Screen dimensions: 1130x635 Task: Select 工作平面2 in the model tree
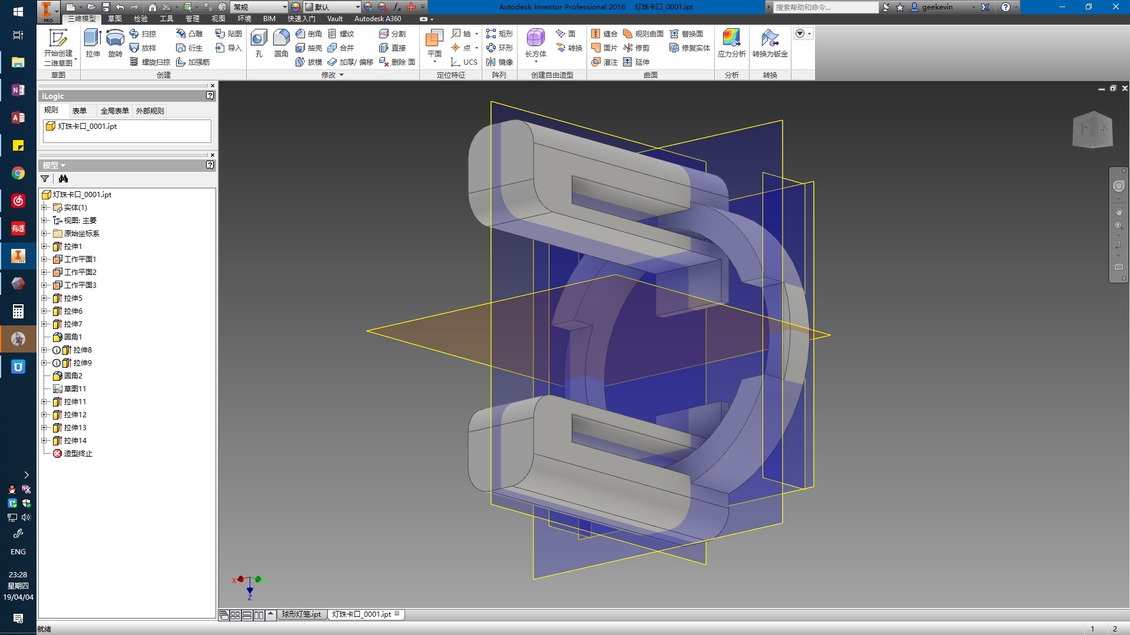click(80, 272)
